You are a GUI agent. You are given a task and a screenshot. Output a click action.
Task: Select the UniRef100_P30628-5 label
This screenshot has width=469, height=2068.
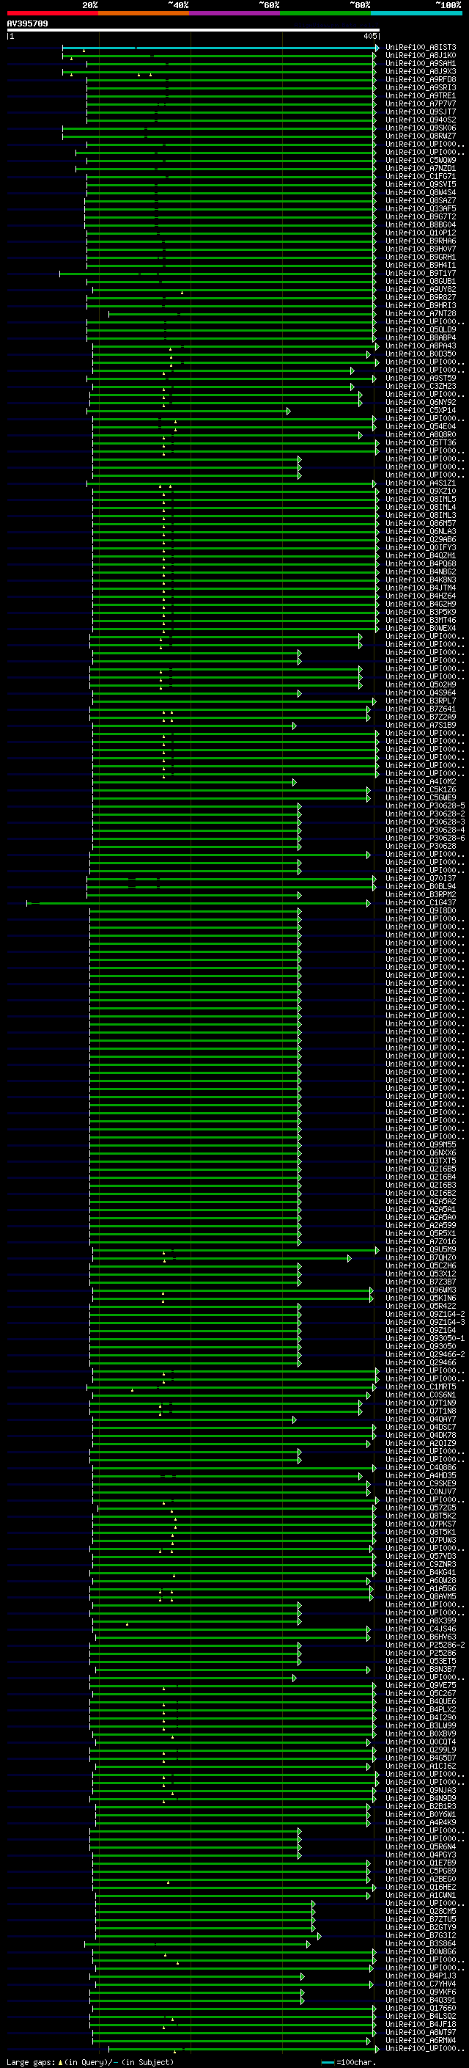point(425,806)
